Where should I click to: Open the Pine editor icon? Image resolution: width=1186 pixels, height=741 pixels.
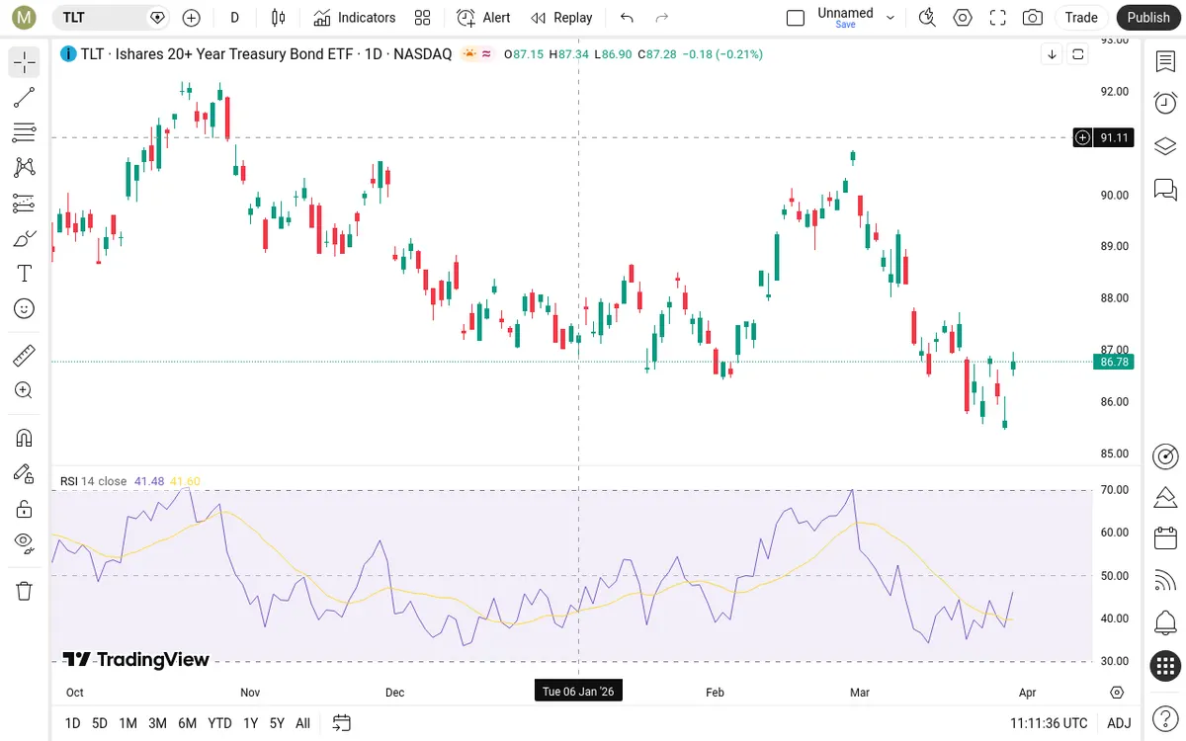coord(1165,497)
